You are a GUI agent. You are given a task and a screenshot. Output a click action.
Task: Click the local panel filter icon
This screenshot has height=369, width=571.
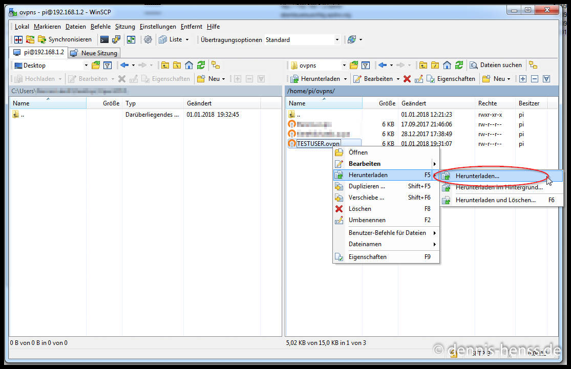[108, 66]
